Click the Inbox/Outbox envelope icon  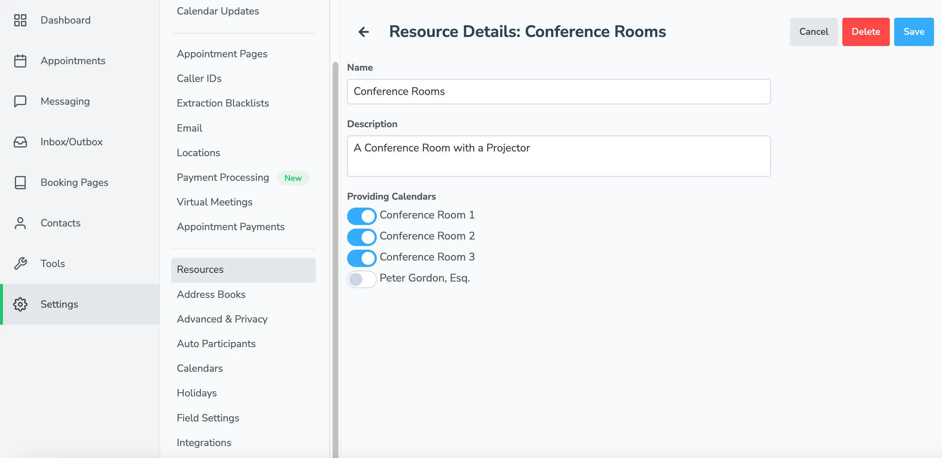pos(20,142)
